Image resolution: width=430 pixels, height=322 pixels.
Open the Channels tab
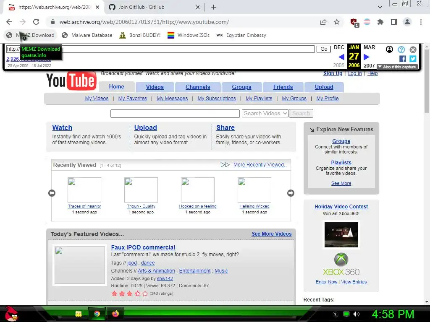198,87
